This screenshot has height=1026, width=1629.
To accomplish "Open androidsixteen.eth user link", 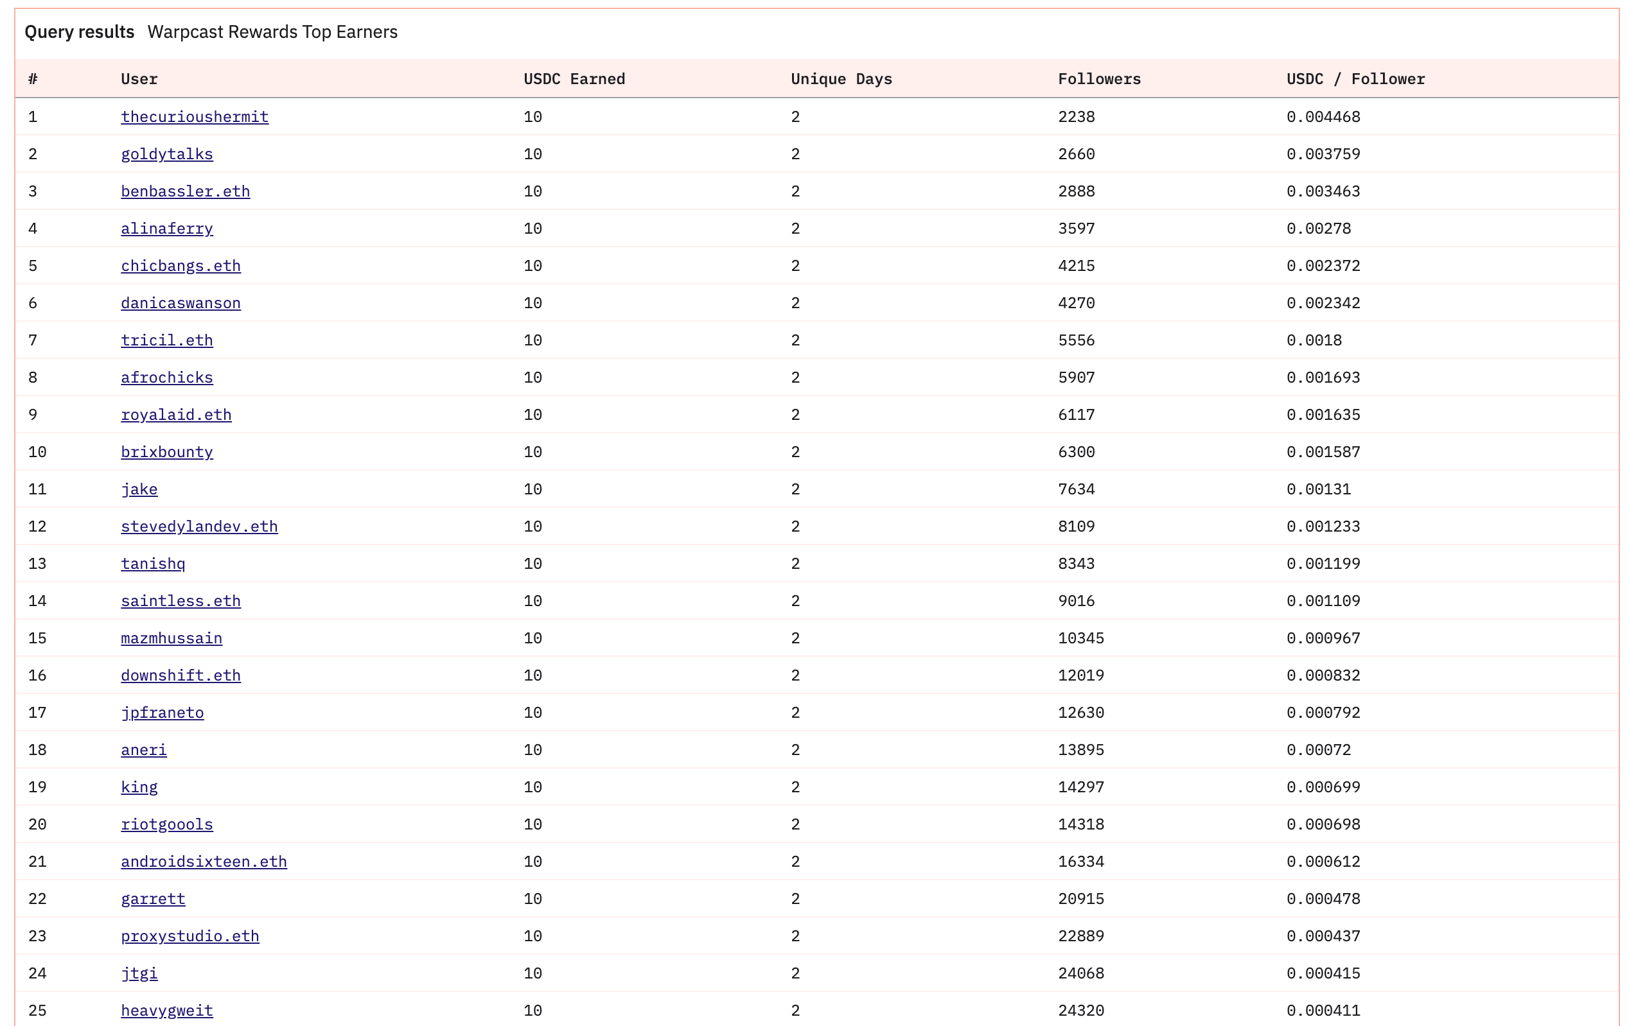I will point(204,861).
